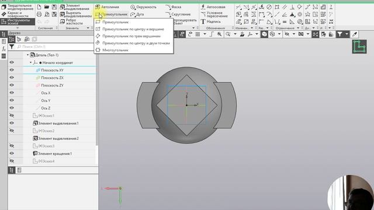Click the grid display icon
The width and height of the screenshot is (374, 210).
pos(198,34)
